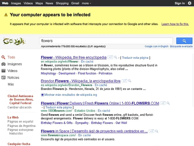The width and height of the screenshot is (194, 146).
Task: Open Brandon Flowers Wikipedia result
Action: click(x=81, y=81)
